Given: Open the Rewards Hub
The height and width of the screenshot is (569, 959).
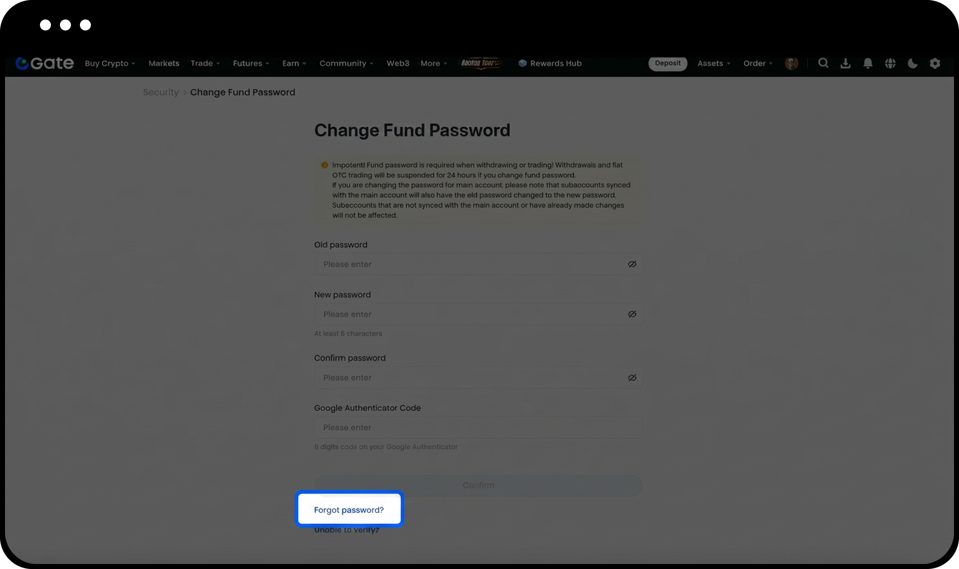Looking at the screenshot, I should click(x=550, y=63).
